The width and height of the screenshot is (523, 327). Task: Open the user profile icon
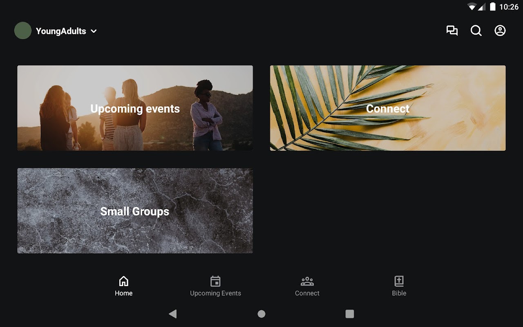click(500, 31)
